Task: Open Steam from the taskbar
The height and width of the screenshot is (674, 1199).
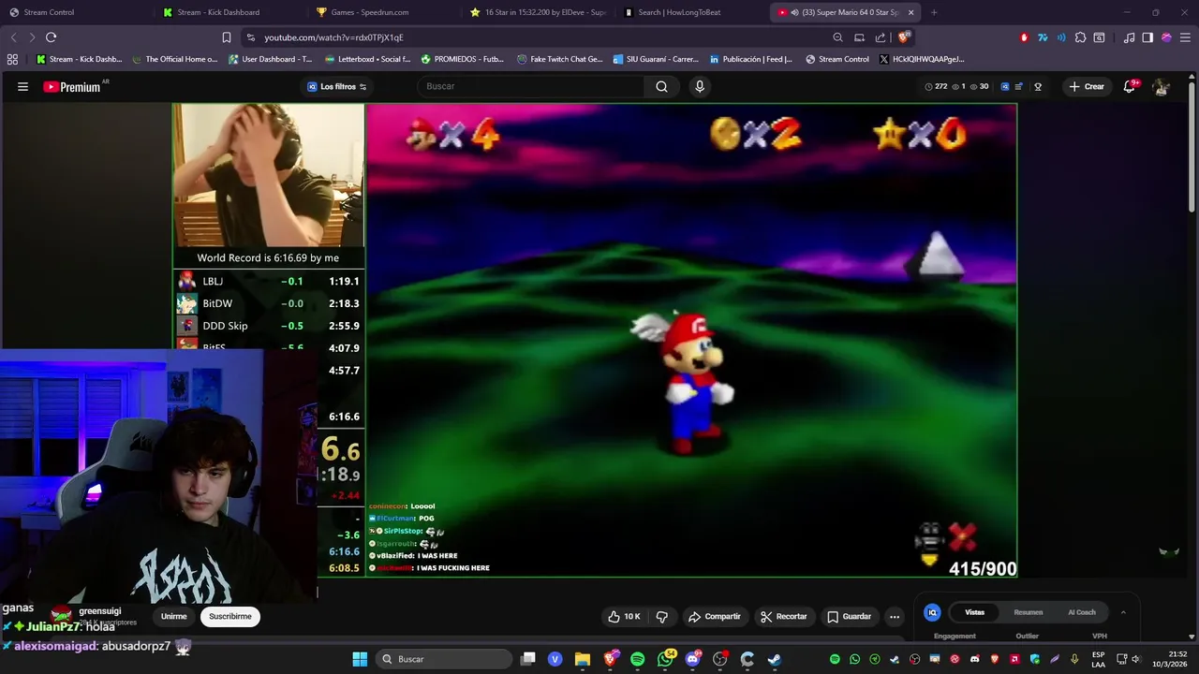Action: (x=774, y=659)
